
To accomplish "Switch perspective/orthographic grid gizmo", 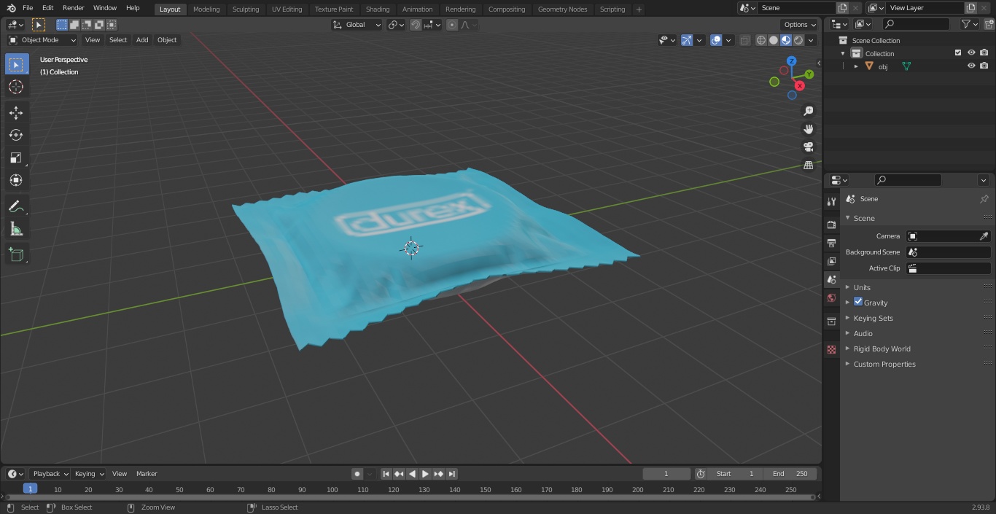I will pos(808,166).
